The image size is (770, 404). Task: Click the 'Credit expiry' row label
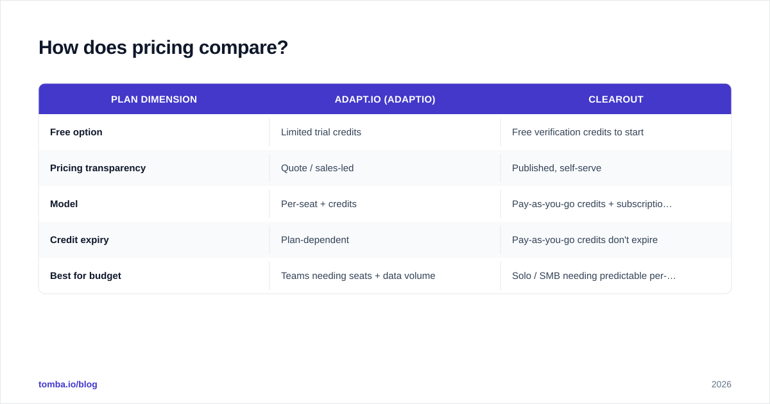tap(80, 240)
